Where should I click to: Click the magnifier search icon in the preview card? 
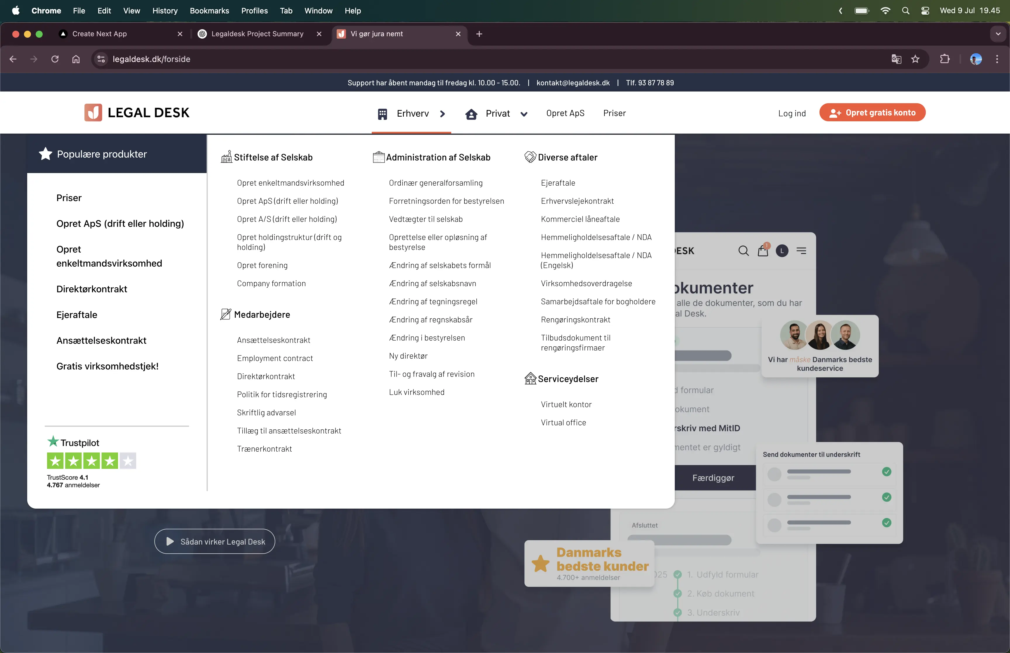pos(743,251)
